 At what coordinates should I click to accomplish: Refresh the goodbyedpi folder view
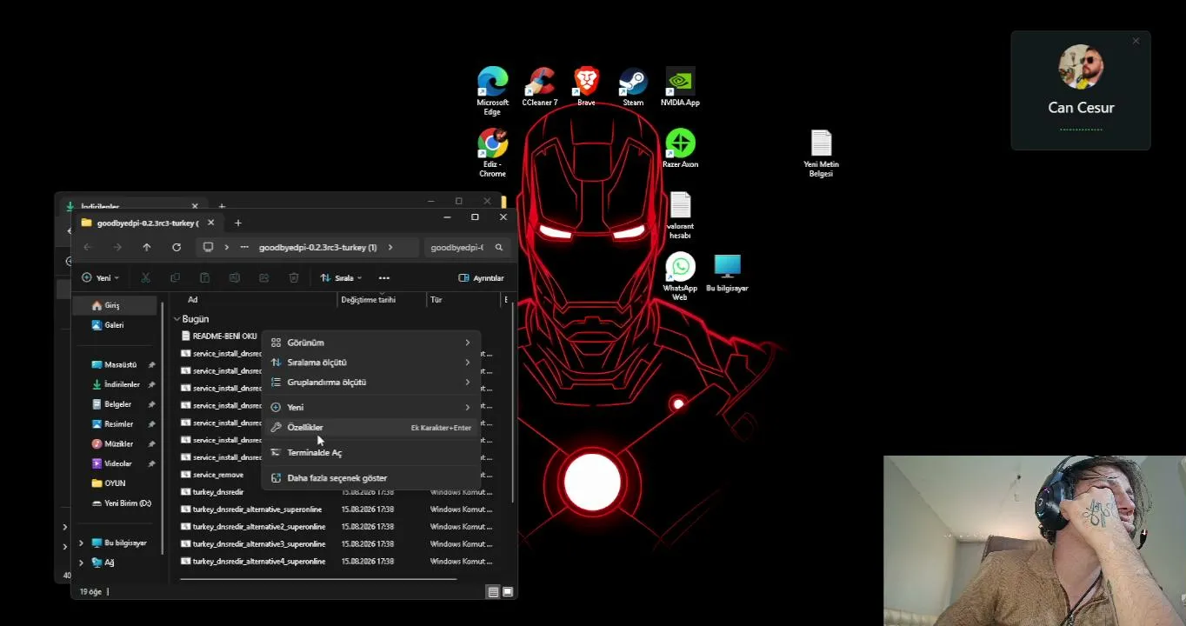point(177,247)
